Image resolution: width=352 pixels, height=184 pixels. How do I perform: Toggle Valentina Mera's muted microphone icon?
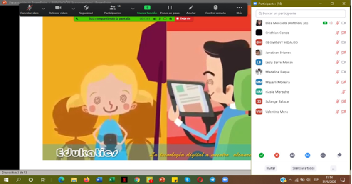click(x=338, y=112)
